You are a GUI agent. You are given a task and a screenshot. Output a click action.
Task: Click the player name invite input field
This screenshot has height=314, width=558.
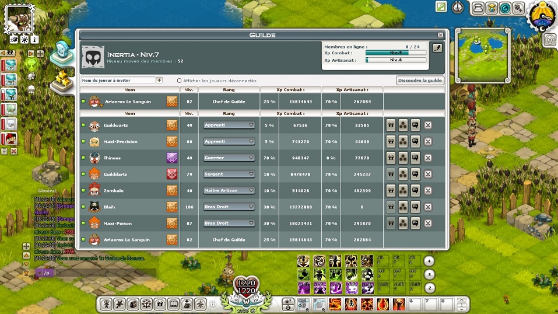(x=118, y=80)
